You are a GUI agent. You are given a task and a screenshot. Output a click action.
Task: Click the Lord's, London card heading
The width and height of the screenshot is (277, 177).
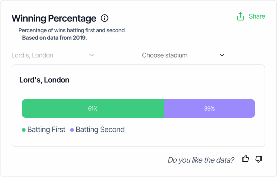click(x=44, y=80)
